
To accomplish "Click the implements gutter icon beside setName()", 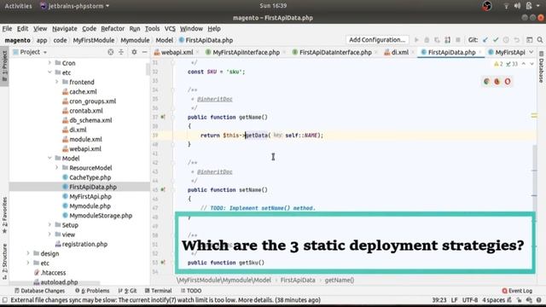I will coord(163,189).
